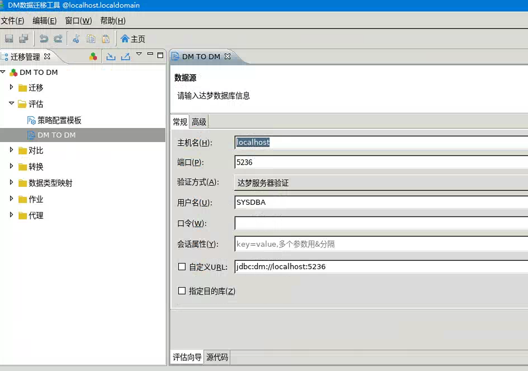528x371 pixels.
Task: Click the jdbc URL text field
Action: tap(381, 267)
